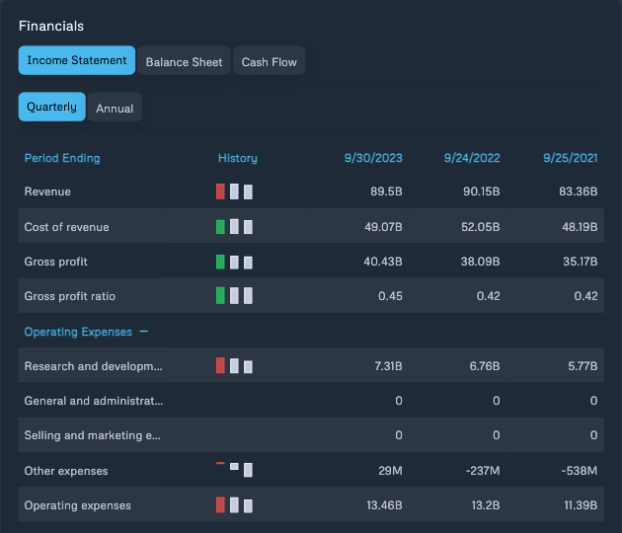Click the Other expenses history chart icon
The image size is (622, 533).
(234, 469)
